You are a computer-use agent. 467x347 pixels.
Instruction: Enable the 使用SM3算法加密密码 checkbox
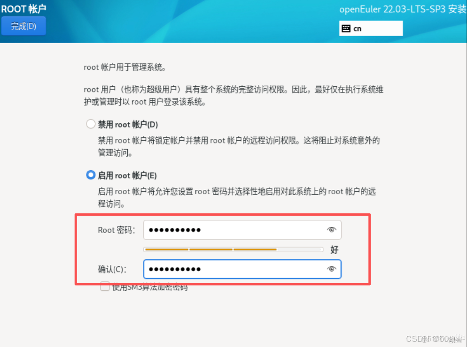click(105, 287)
